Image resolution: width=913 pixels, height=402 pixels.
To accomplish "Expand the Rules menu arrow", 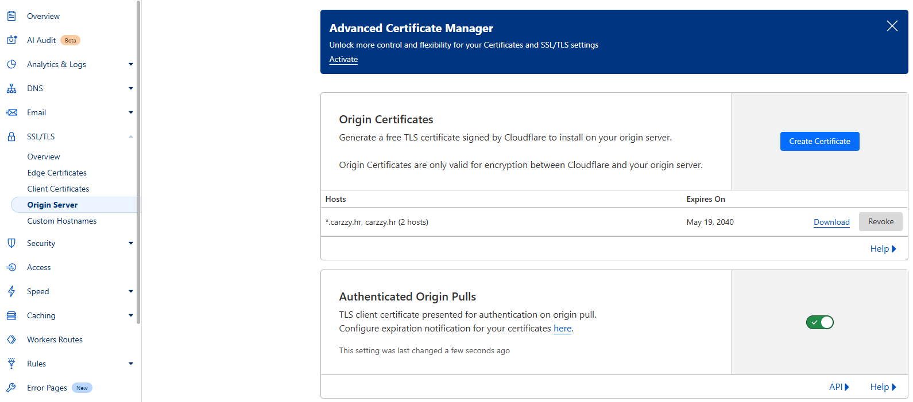I will tap(131, 364).
